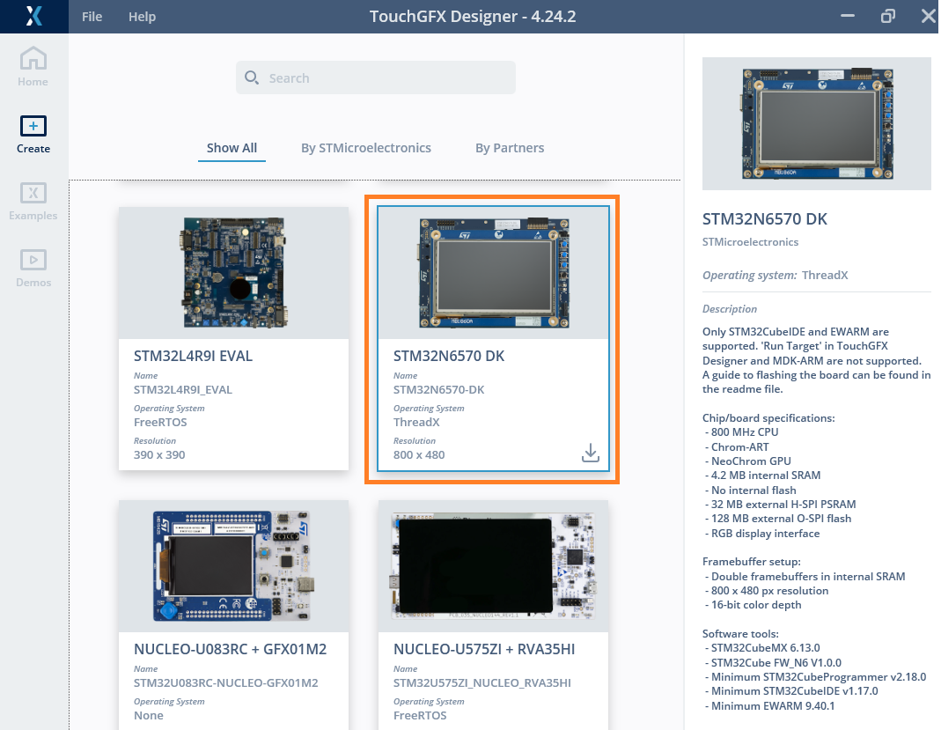Image resolution: width=941 pixels, height=730 pixels.
Task: Click the STM32L4R9I EVAL board photo
Action: tap(233, 272)
